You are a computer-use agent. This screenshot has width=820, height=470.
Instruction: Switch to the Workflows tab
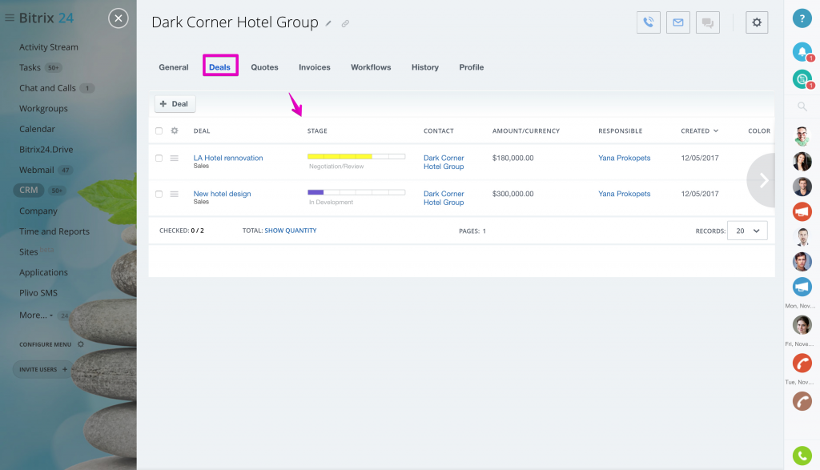(371, 67)
